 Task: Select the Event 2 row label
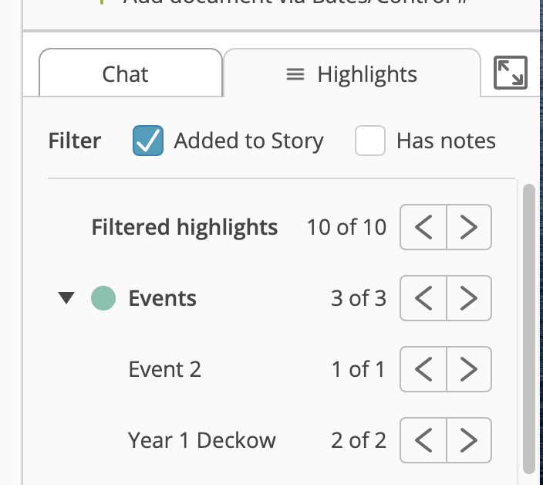click(165, 369)
